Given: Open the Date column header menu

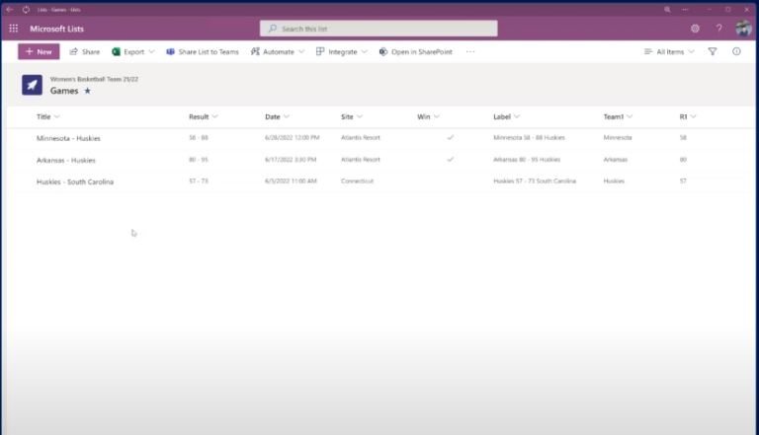Looking at the screenshot, I should coord(278,116).
